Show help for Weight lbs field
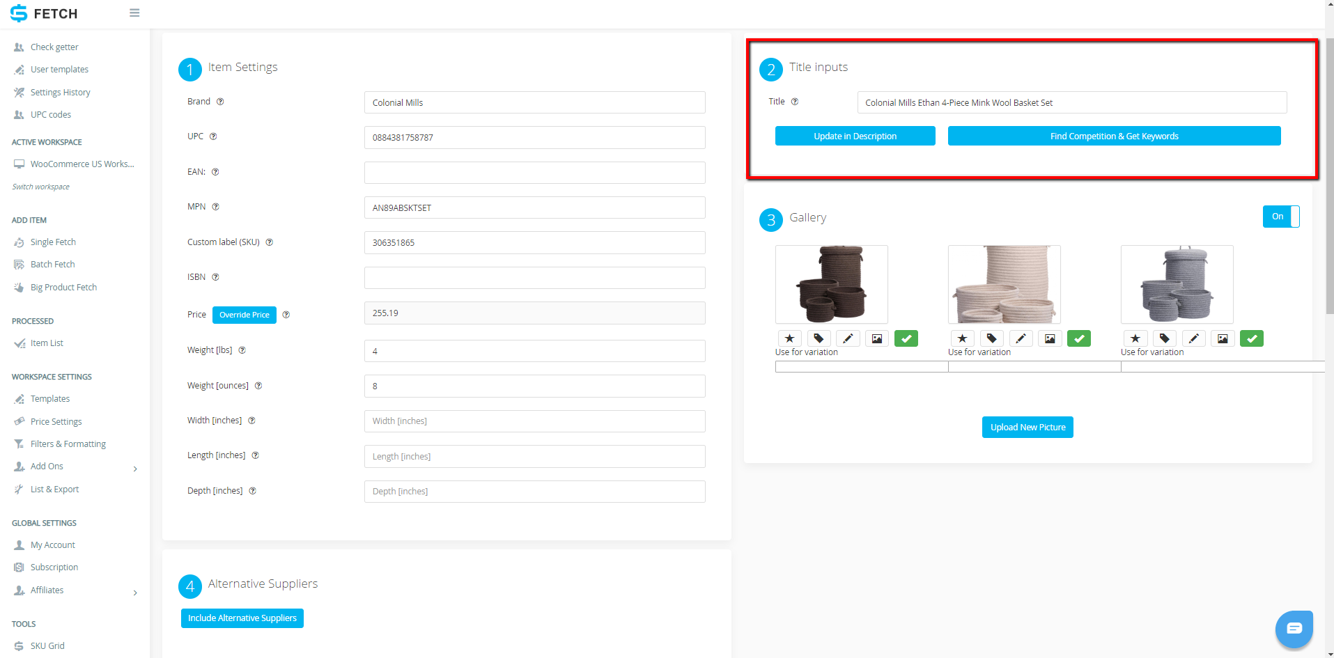This screenshot has width=1334, height=658. (242, 350)
